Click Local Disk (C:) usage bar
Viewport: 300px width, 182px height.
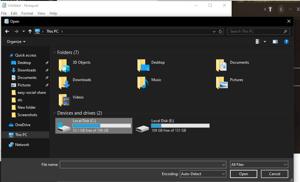[x=102, y=125]
